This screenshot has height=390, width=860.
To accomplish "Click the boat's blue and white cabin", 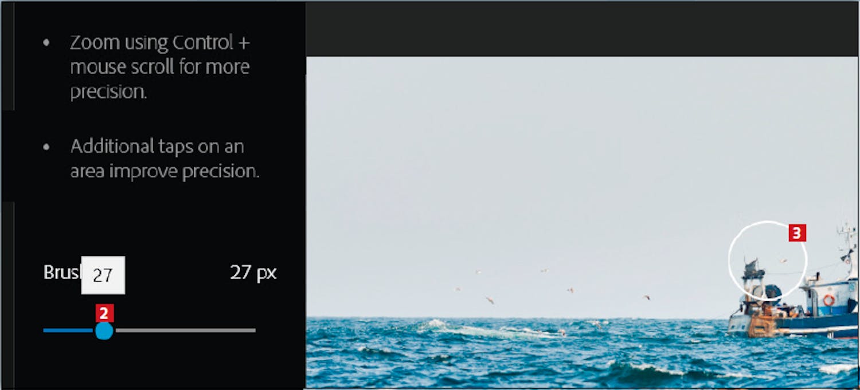I will pyautogui.click(x=831, y=297).
